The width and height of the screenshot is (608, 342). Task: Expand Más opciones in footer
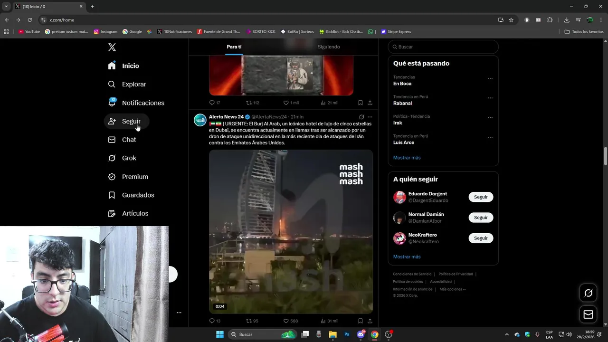click(453, 289)
